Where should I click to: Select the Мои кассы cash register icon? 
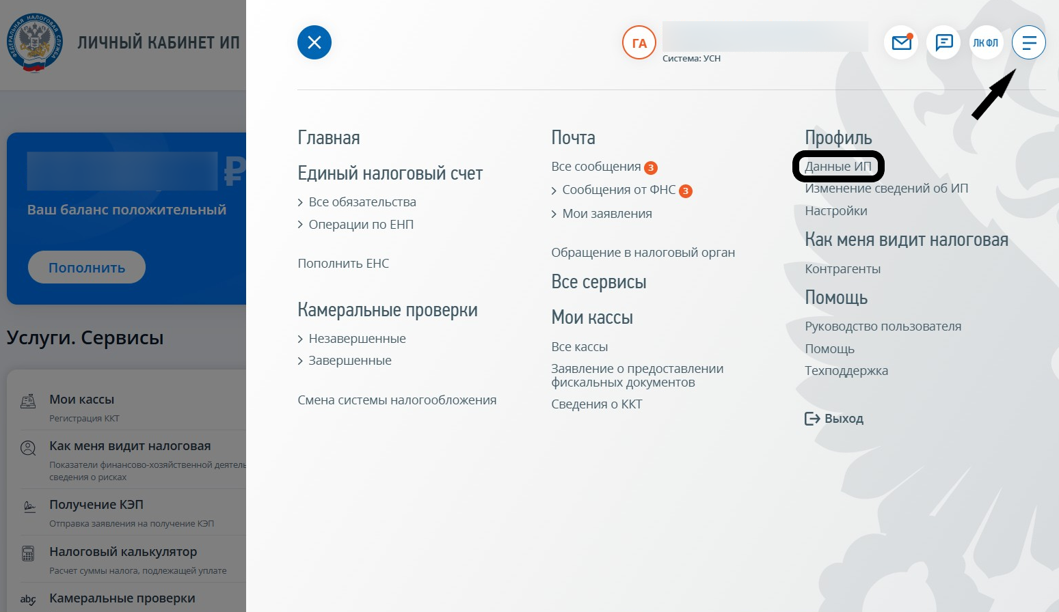point(28,402)
